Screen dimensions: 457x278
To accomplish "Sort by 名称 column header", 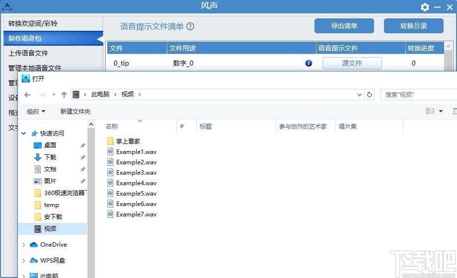I will [112, 127].
